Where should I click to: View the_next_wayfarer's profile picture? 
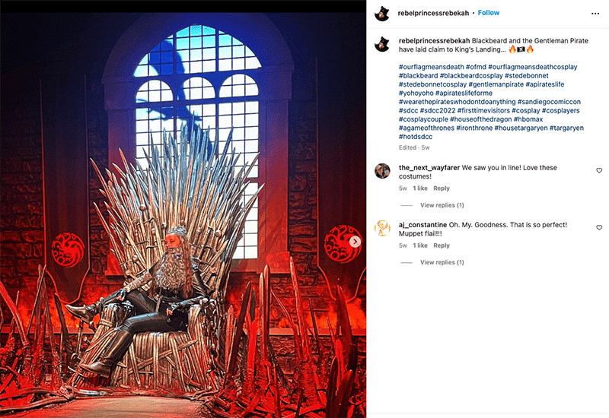(382, 171)
